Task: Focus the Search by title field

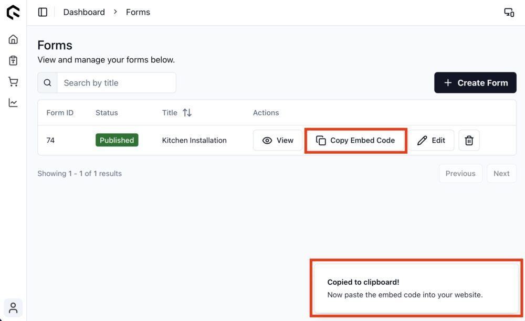Action: click(x=116, y=82)
